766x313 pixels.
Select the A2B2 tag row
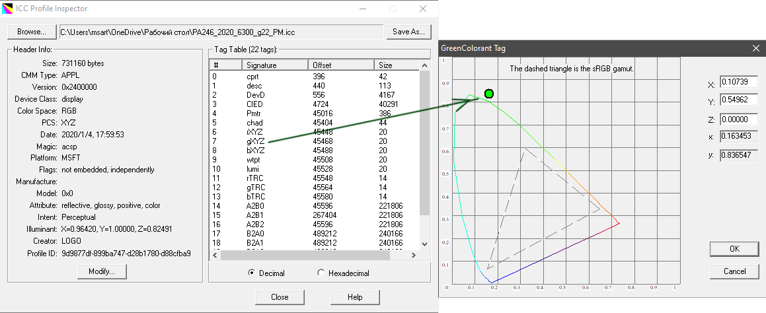click(314, 225)
